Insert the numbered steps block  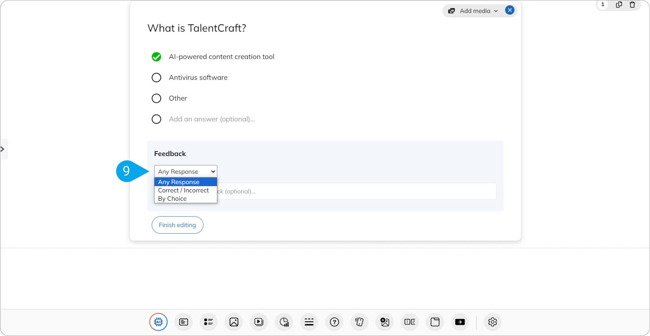point(410,322)
